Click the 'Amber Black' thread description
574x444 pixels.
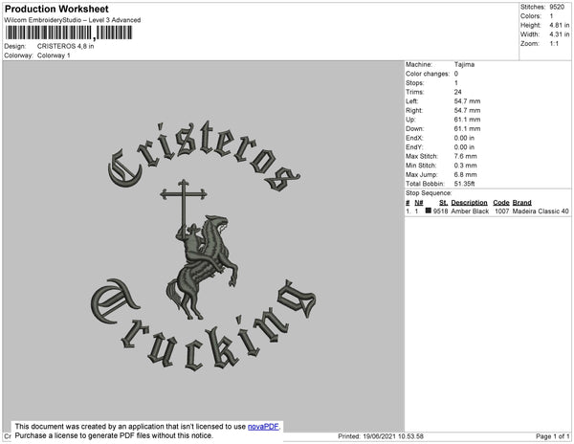[470, 211]
